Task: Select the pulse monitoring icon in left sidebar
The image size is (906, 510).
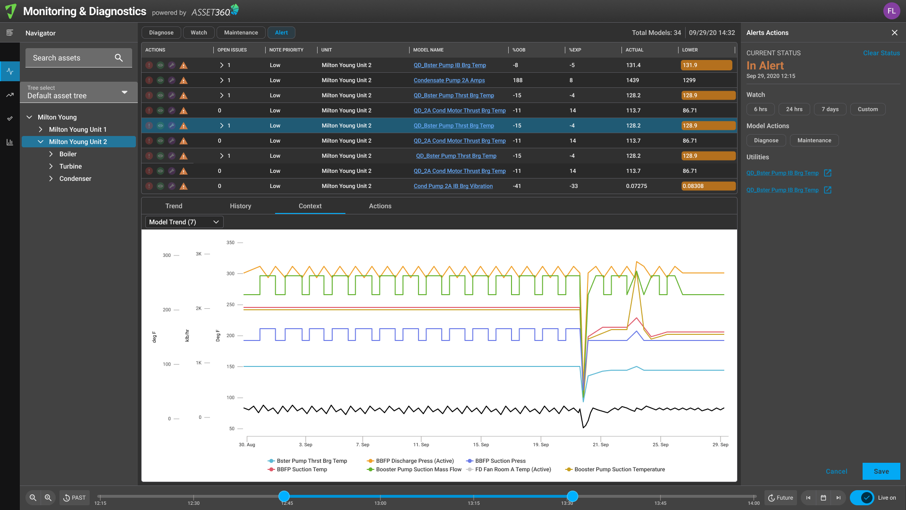Action: coord(10,71)
